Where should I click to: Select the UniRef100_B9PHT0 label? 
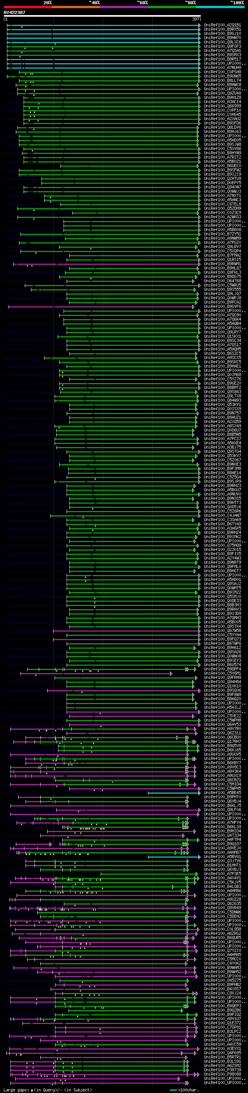coord(222,797)
